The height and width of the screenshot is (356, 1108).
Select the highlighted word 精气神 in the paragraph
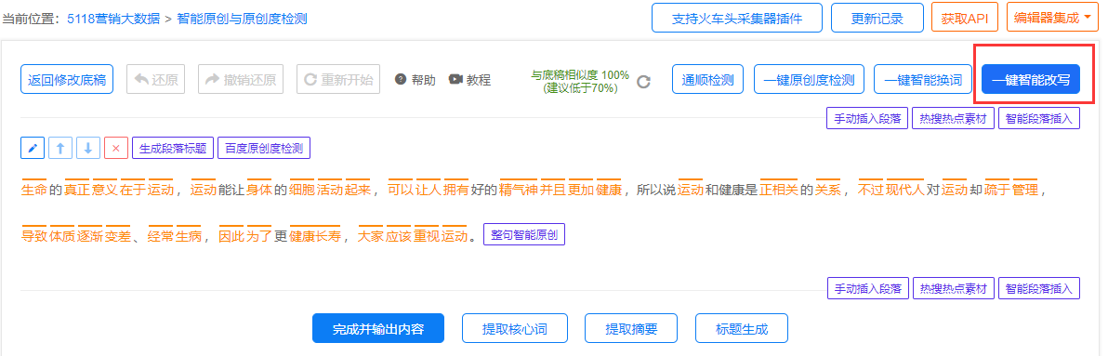518,190
